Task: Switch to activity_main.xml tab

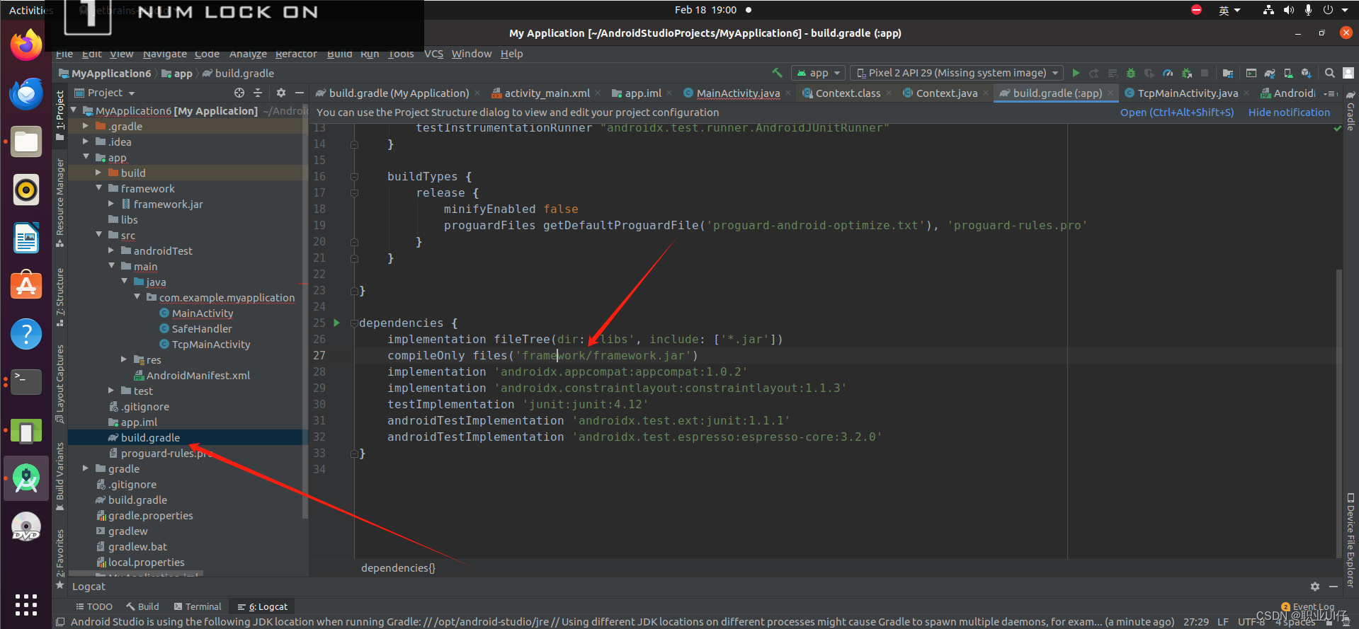Action: click(x=547, y=93)
